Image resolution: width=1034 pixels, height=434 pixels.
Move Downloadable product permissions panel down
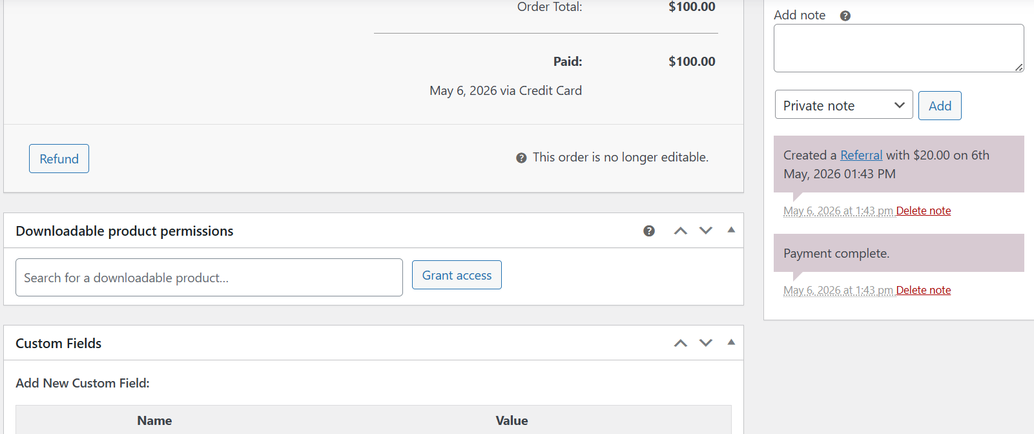click(x=706, y=231)
